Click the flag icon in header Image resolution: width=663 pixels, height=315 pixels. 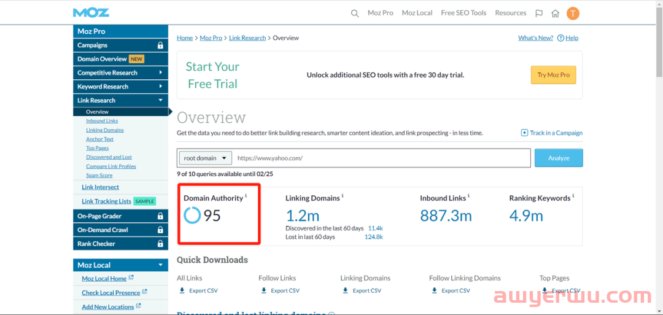click(x=539, y=13)
